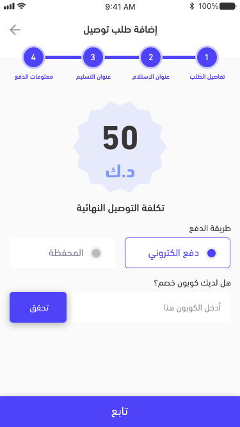Select step 2 circle عنوان الاستلام
This screenshot has width=240, height=427.
[x=150, y=57]
